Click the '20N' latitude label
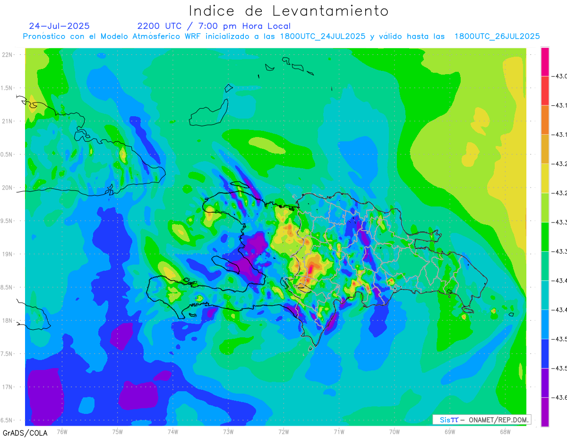567x438 pixels. click(8, 188)
